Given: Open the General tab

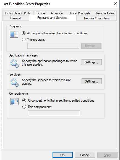Looking at the screenshot, I should pyautogui.click(x=15, y=18).
